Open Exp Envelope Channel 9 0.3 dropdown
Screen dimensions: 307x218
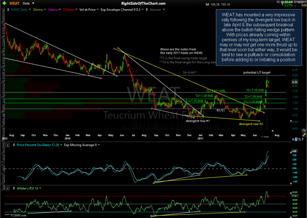[142, 10]
